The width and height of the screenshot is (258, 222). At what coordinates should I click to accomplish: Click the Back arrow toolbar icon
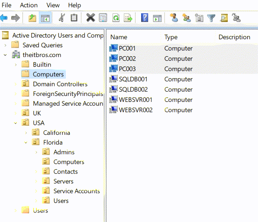tap(4, 18)
